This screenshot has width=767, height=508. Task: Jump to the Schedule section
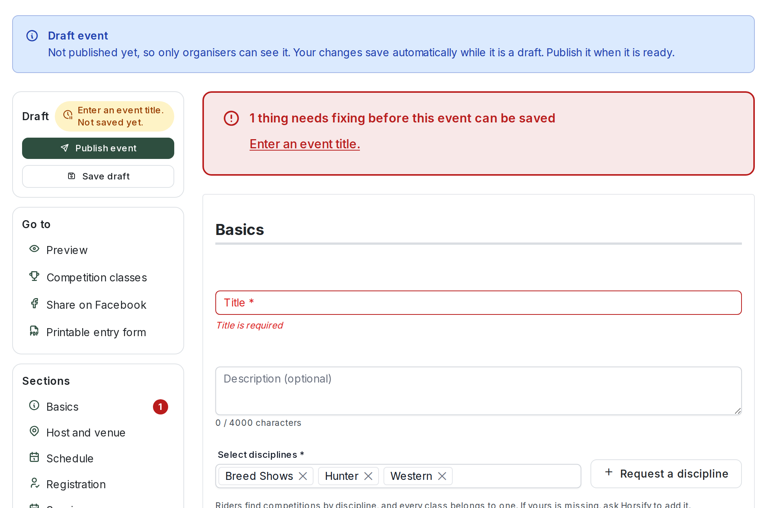click(98, 459)
